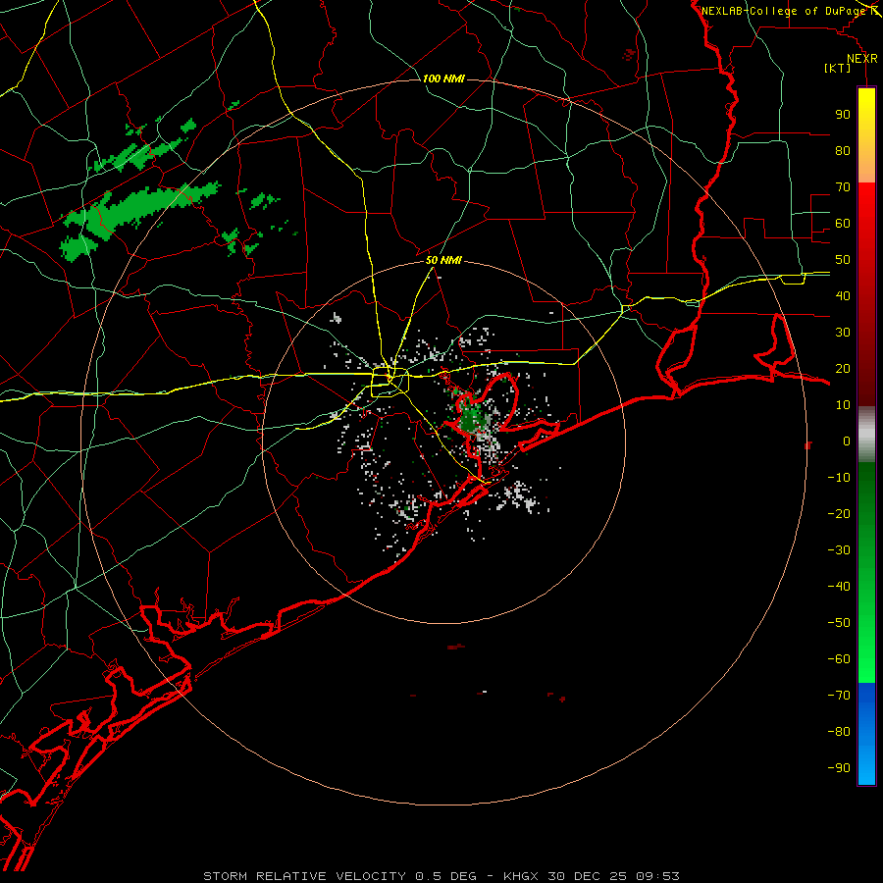This screenshot has width=883, height=883.
Task: Click the NEXR label above the scale
Action: (x=861, y=59)
